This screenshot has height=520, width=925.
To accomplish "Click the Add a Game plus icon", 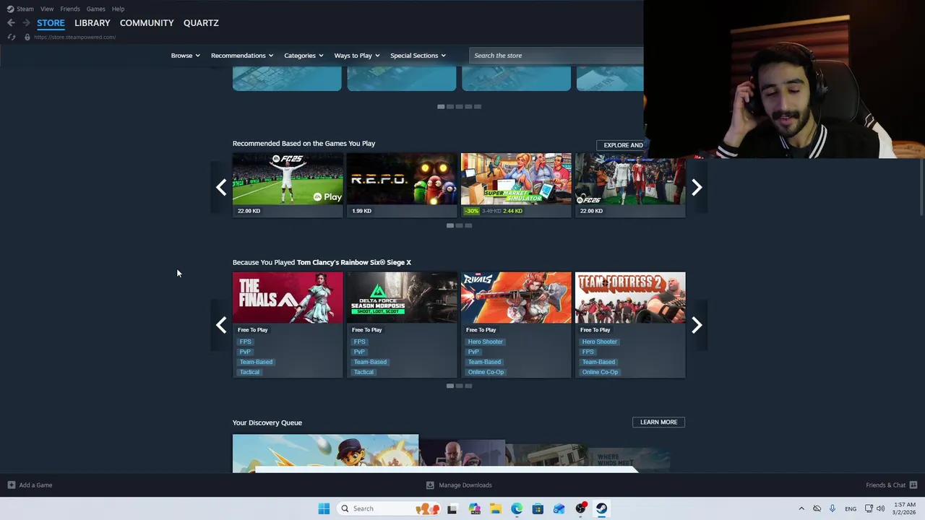I will coord(11,485).
